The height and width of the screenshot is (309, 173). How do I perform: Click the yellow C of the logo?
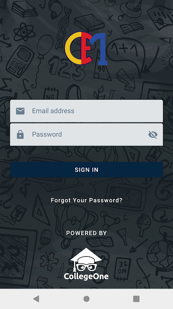coord(73,48)
